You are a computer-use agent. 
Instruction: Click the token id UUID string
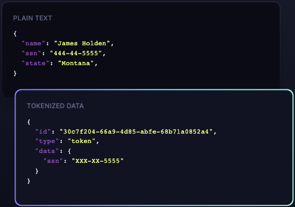136,131
